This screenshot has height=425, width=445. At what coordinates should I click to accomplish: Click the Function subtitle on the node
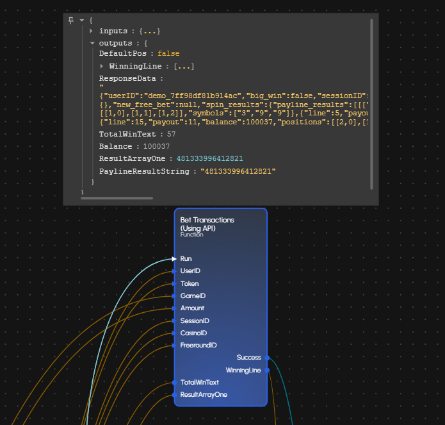pos(191,235)
